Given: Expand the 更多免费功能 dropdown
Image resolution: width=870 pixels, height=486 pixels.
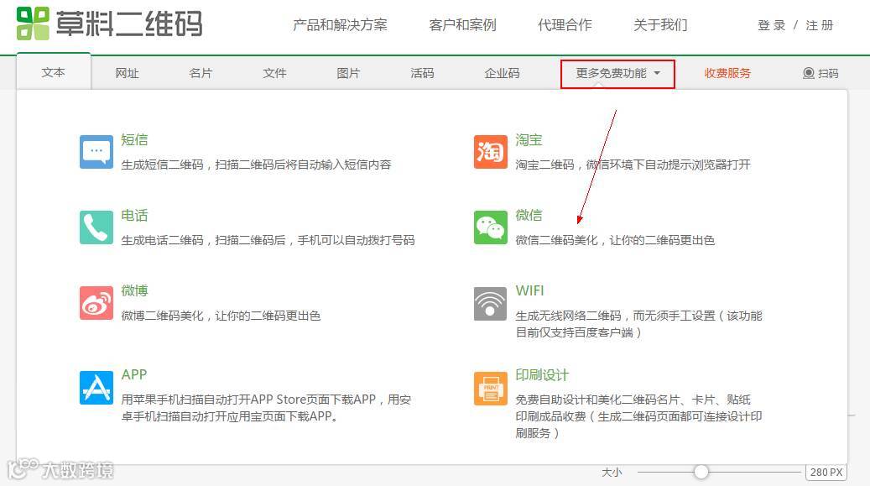Looking at the screenshot, I should 617,74.
